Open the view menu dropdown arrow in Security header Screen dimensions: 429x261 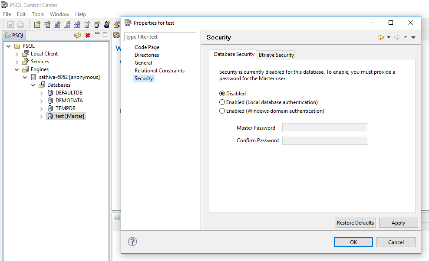[x=413, y=38]
